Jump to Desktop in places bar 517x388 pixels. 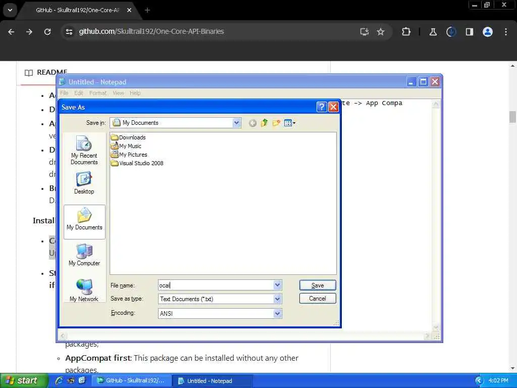(x=84, y=183)
